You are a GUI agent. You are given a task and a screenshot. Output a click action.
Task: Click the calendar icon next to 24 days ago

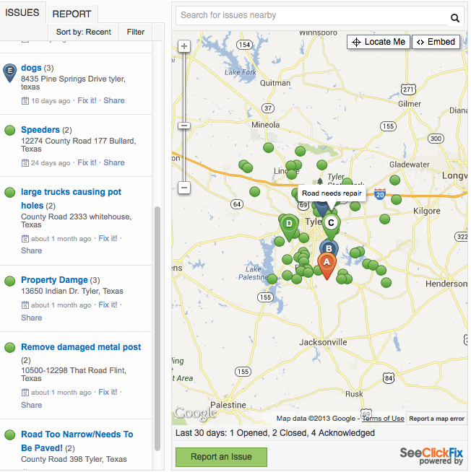coord(25,162)
